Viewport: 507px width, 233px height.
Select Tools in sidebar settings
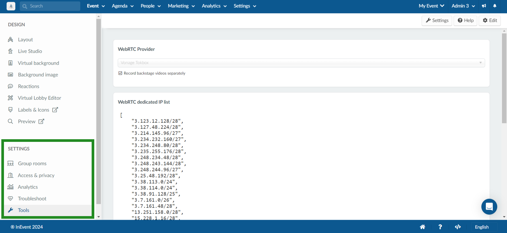click(48, 210)
